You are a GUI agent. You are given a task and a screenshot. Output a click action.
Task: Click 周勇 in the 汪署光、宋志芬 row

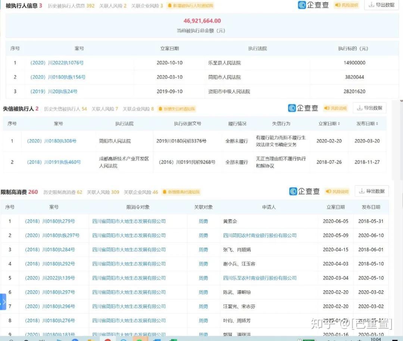point(203,306)
